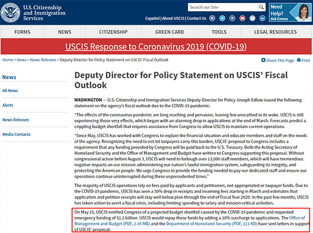Click the Share This Page link
313x233 pixels.
coord(280,60)
